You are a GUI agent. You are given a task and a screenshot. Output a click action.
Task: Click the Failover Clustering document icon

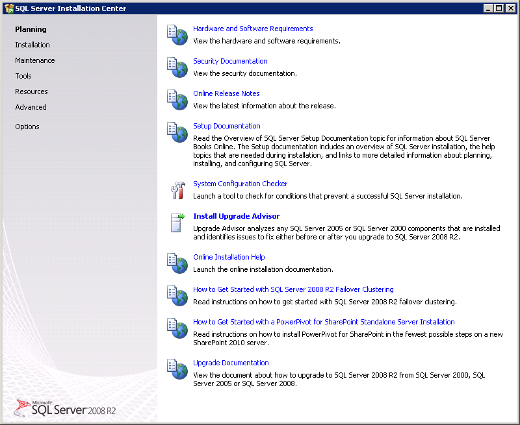tap(177, 296)
